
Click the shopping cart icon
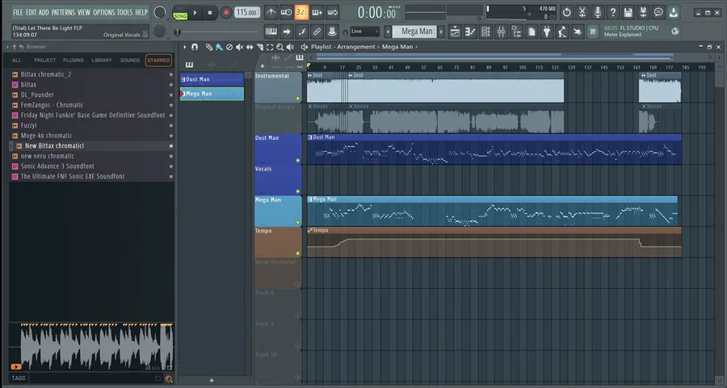(x=593, y=32)
